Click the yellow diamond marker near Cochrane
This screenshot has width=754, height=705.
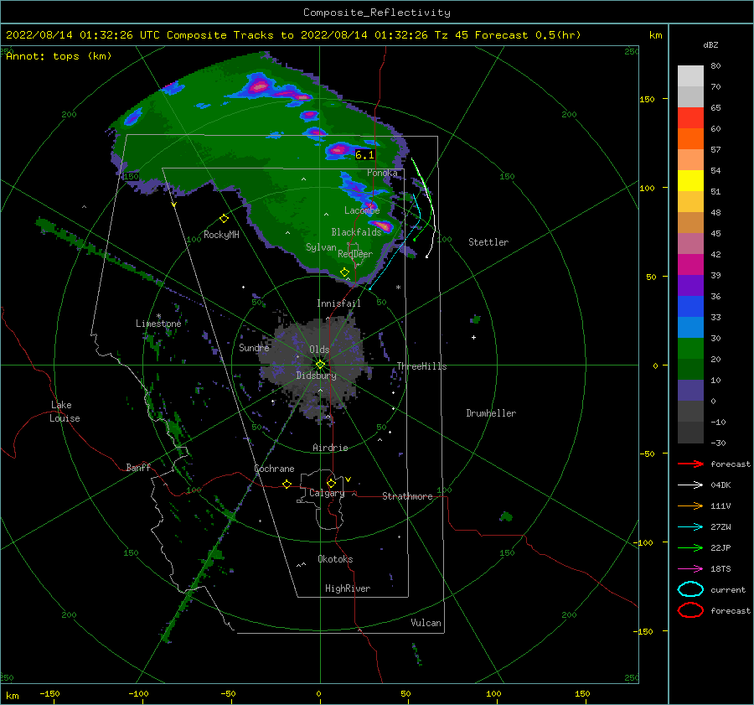287,484
